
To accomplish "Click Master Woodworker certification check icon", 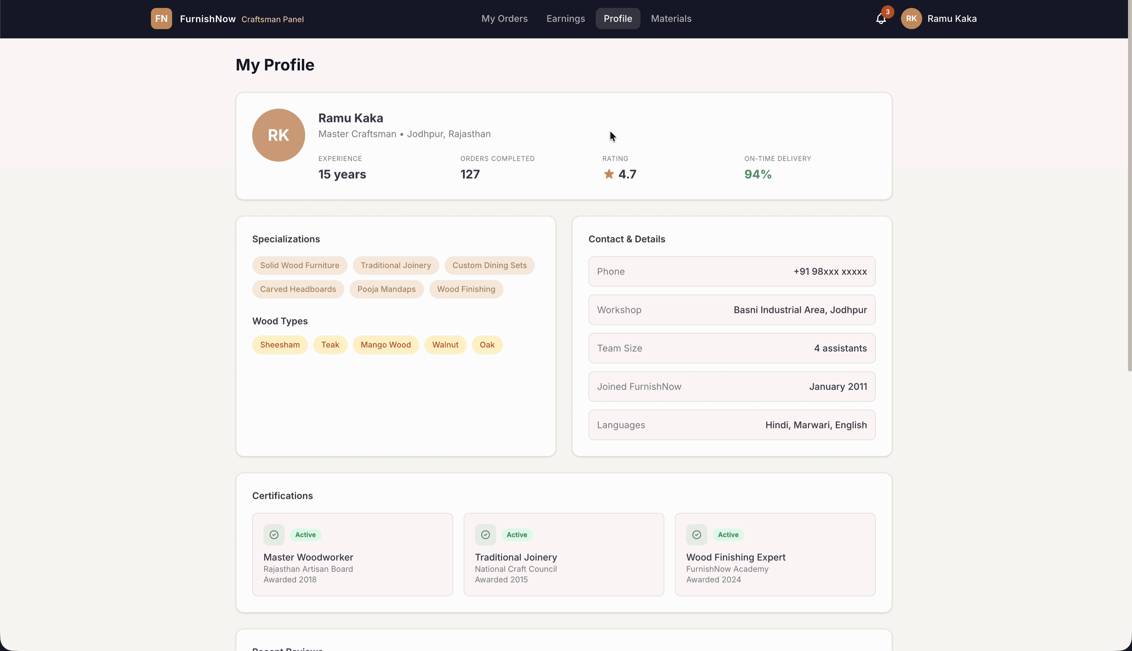I will [x=274, y=535].
